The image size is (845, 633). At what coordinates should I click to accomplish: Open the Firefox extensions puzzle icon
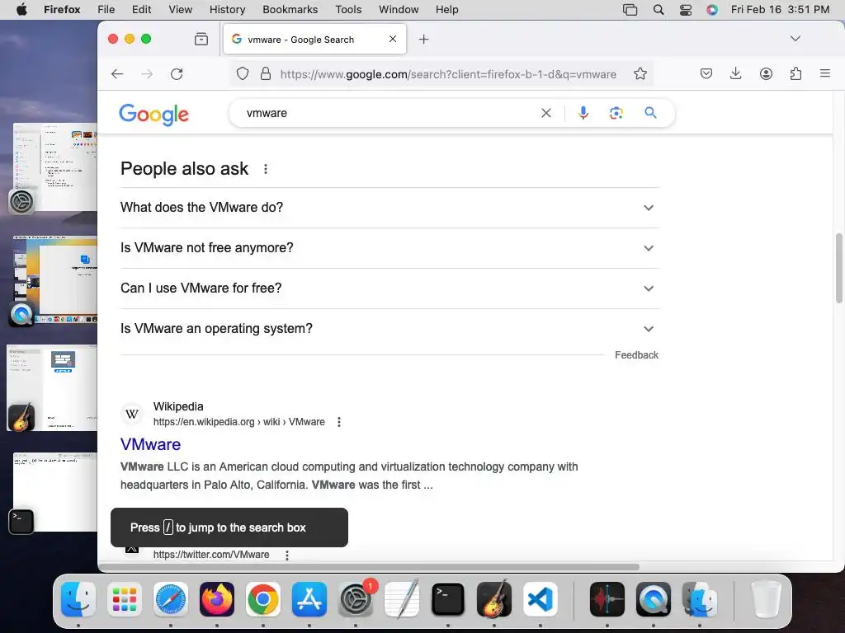pos(795,73)
